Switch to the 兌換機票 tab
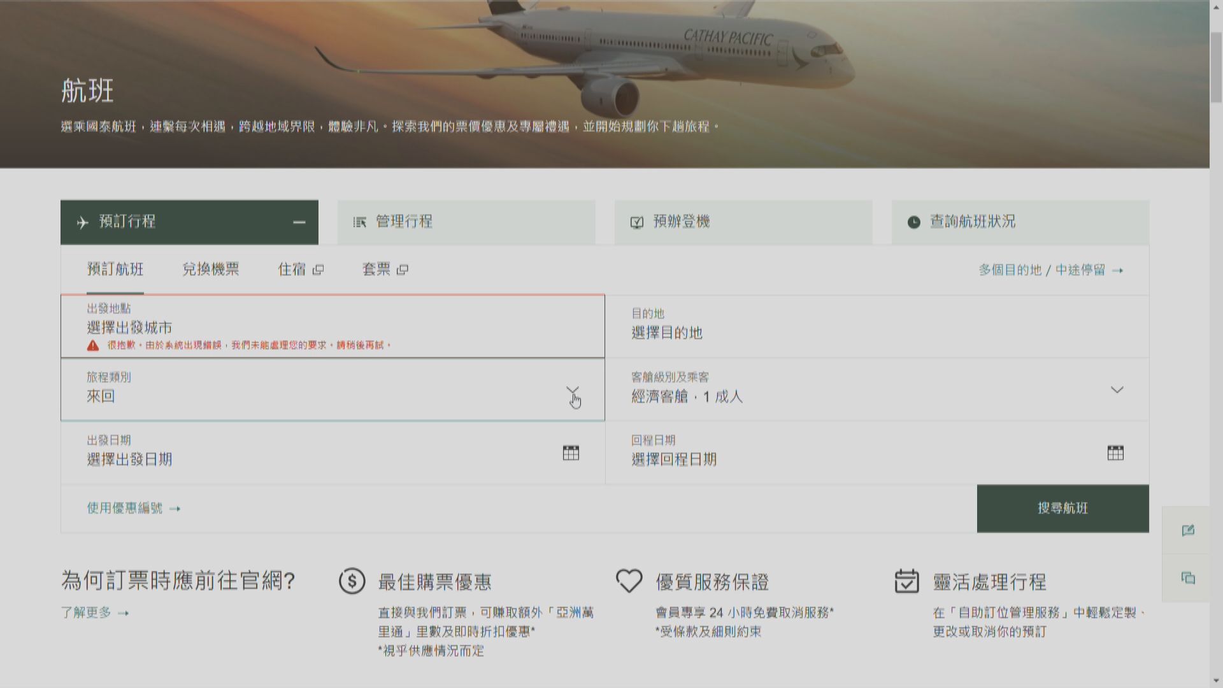 pyautogui.click(x=211, y=269)
